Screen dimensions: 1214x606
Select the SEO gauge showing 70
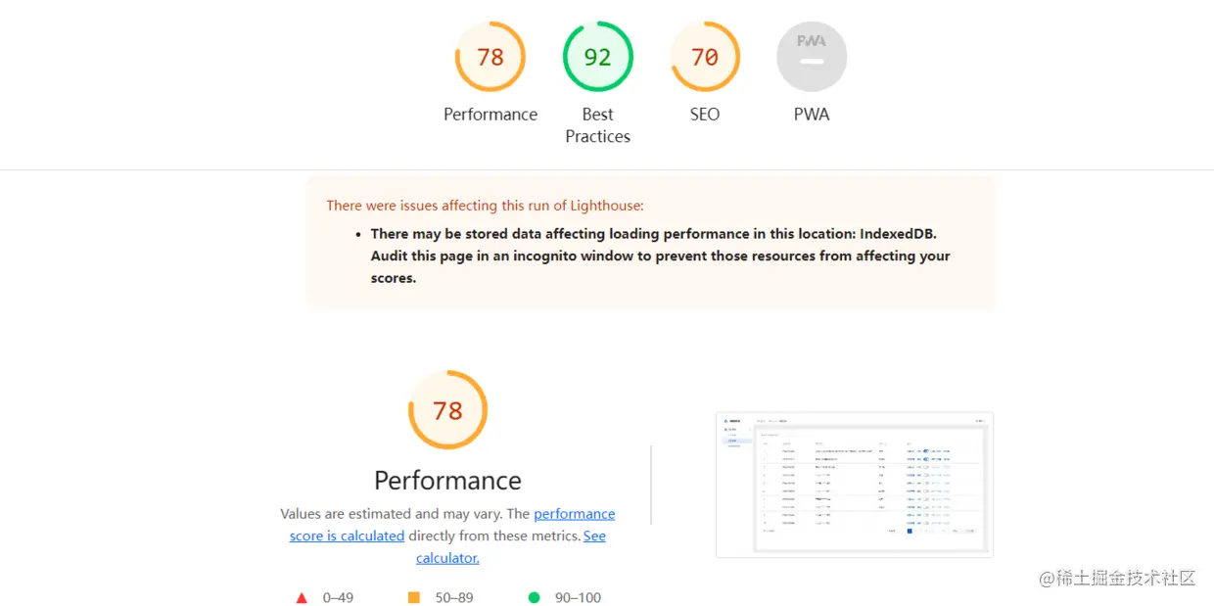click(x=705, y=57)
